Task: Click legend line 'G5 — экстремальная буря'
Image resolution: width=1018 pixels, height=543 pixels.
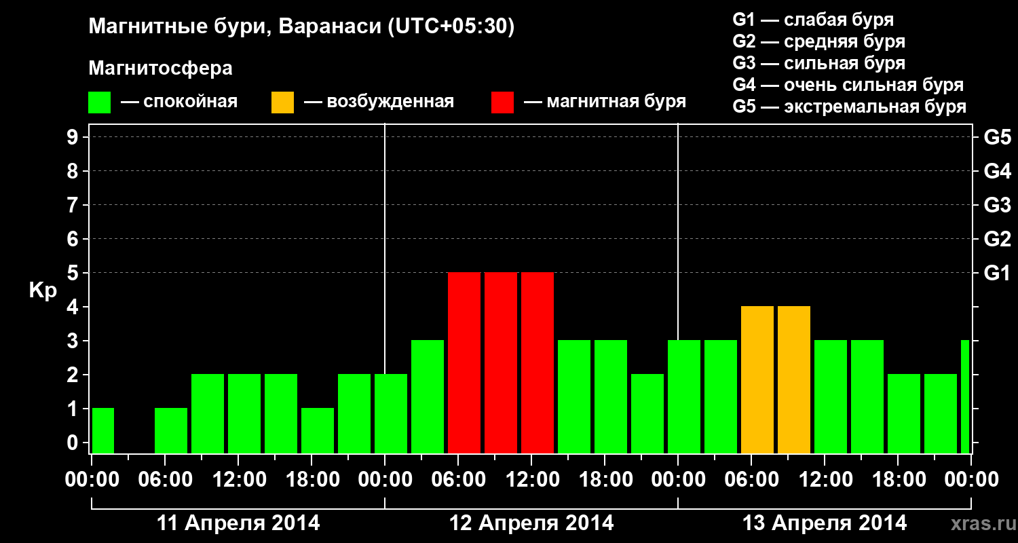Action: (x=849, y=107)
